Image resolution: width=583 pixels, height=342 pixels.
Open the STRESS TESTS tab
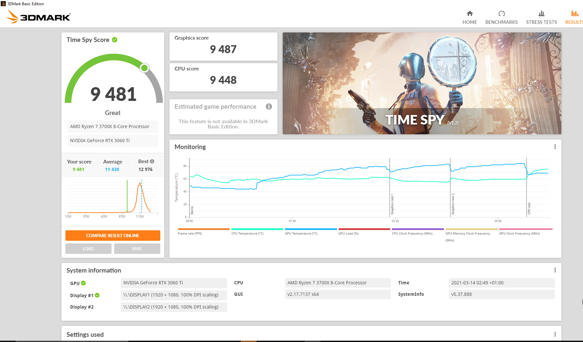point(541,22)
